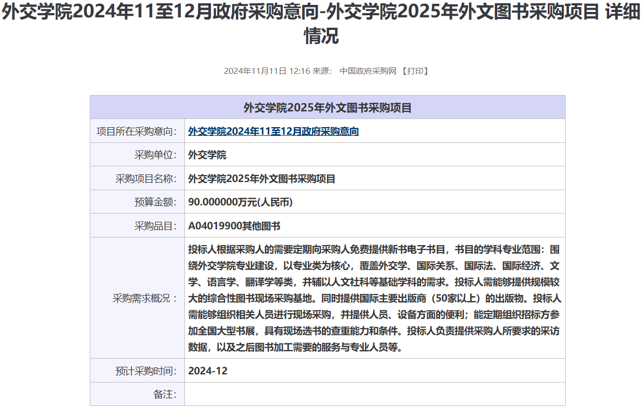Open the 外交学院2024年11至12月政府采购意向 link
Image resolution: width=644 pixels, height=407 pixels.
[x=273, y=132]
